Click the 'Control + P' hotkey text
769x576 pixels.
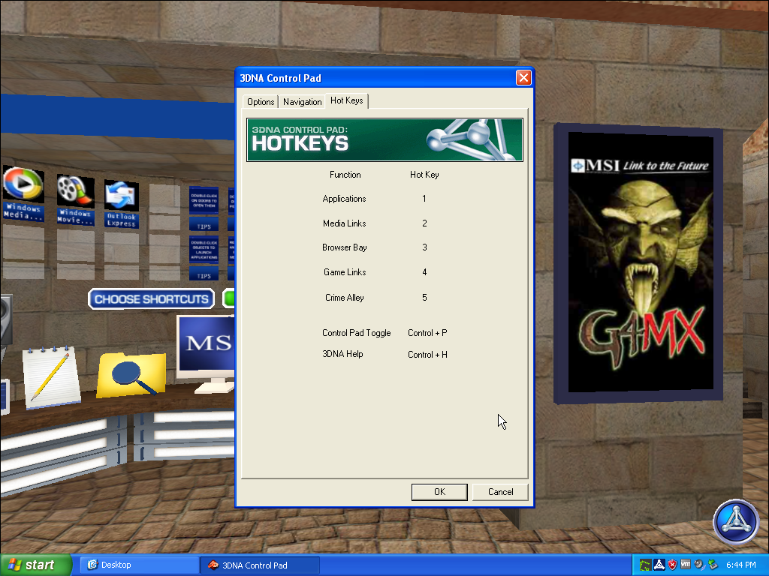click(427, 332)
